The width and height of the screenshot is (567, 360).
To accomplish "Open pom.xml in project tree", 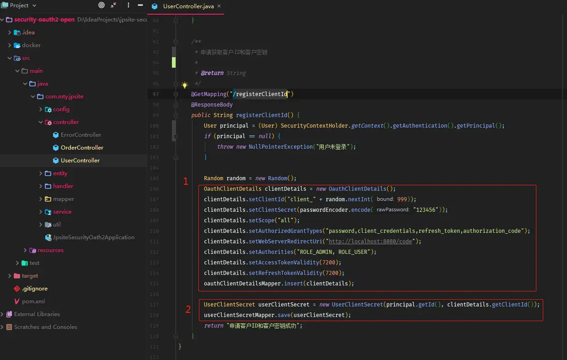I will [33, 301].
